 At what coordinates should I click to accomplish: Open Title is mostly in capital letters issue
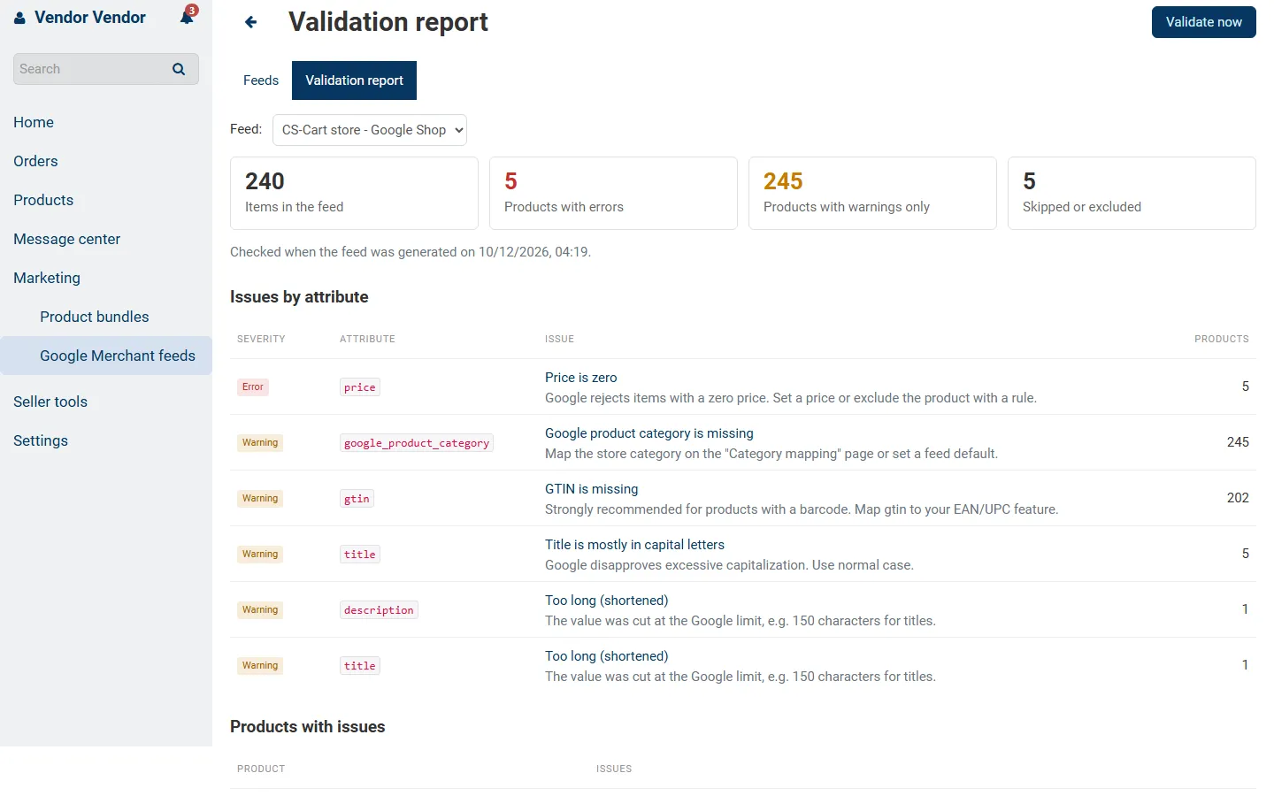click(x=634, y=545)
